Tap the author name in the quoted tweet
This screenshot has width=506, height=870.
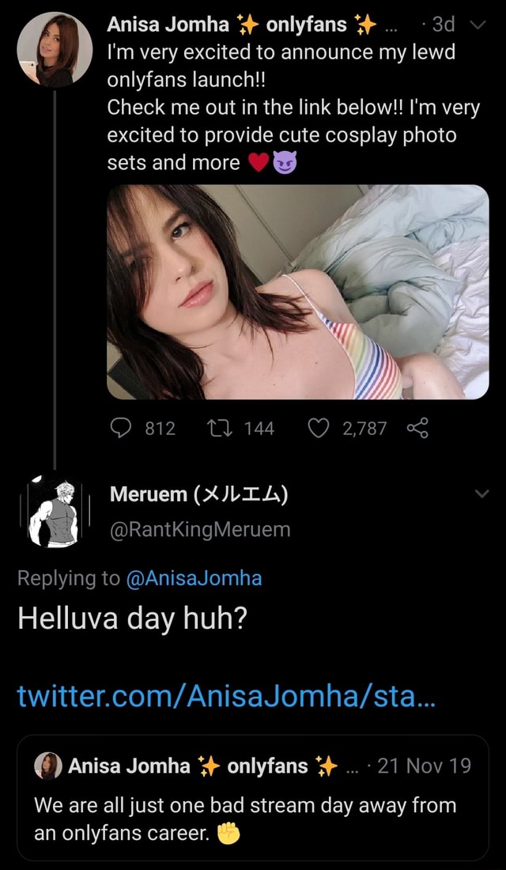(130, 766)
